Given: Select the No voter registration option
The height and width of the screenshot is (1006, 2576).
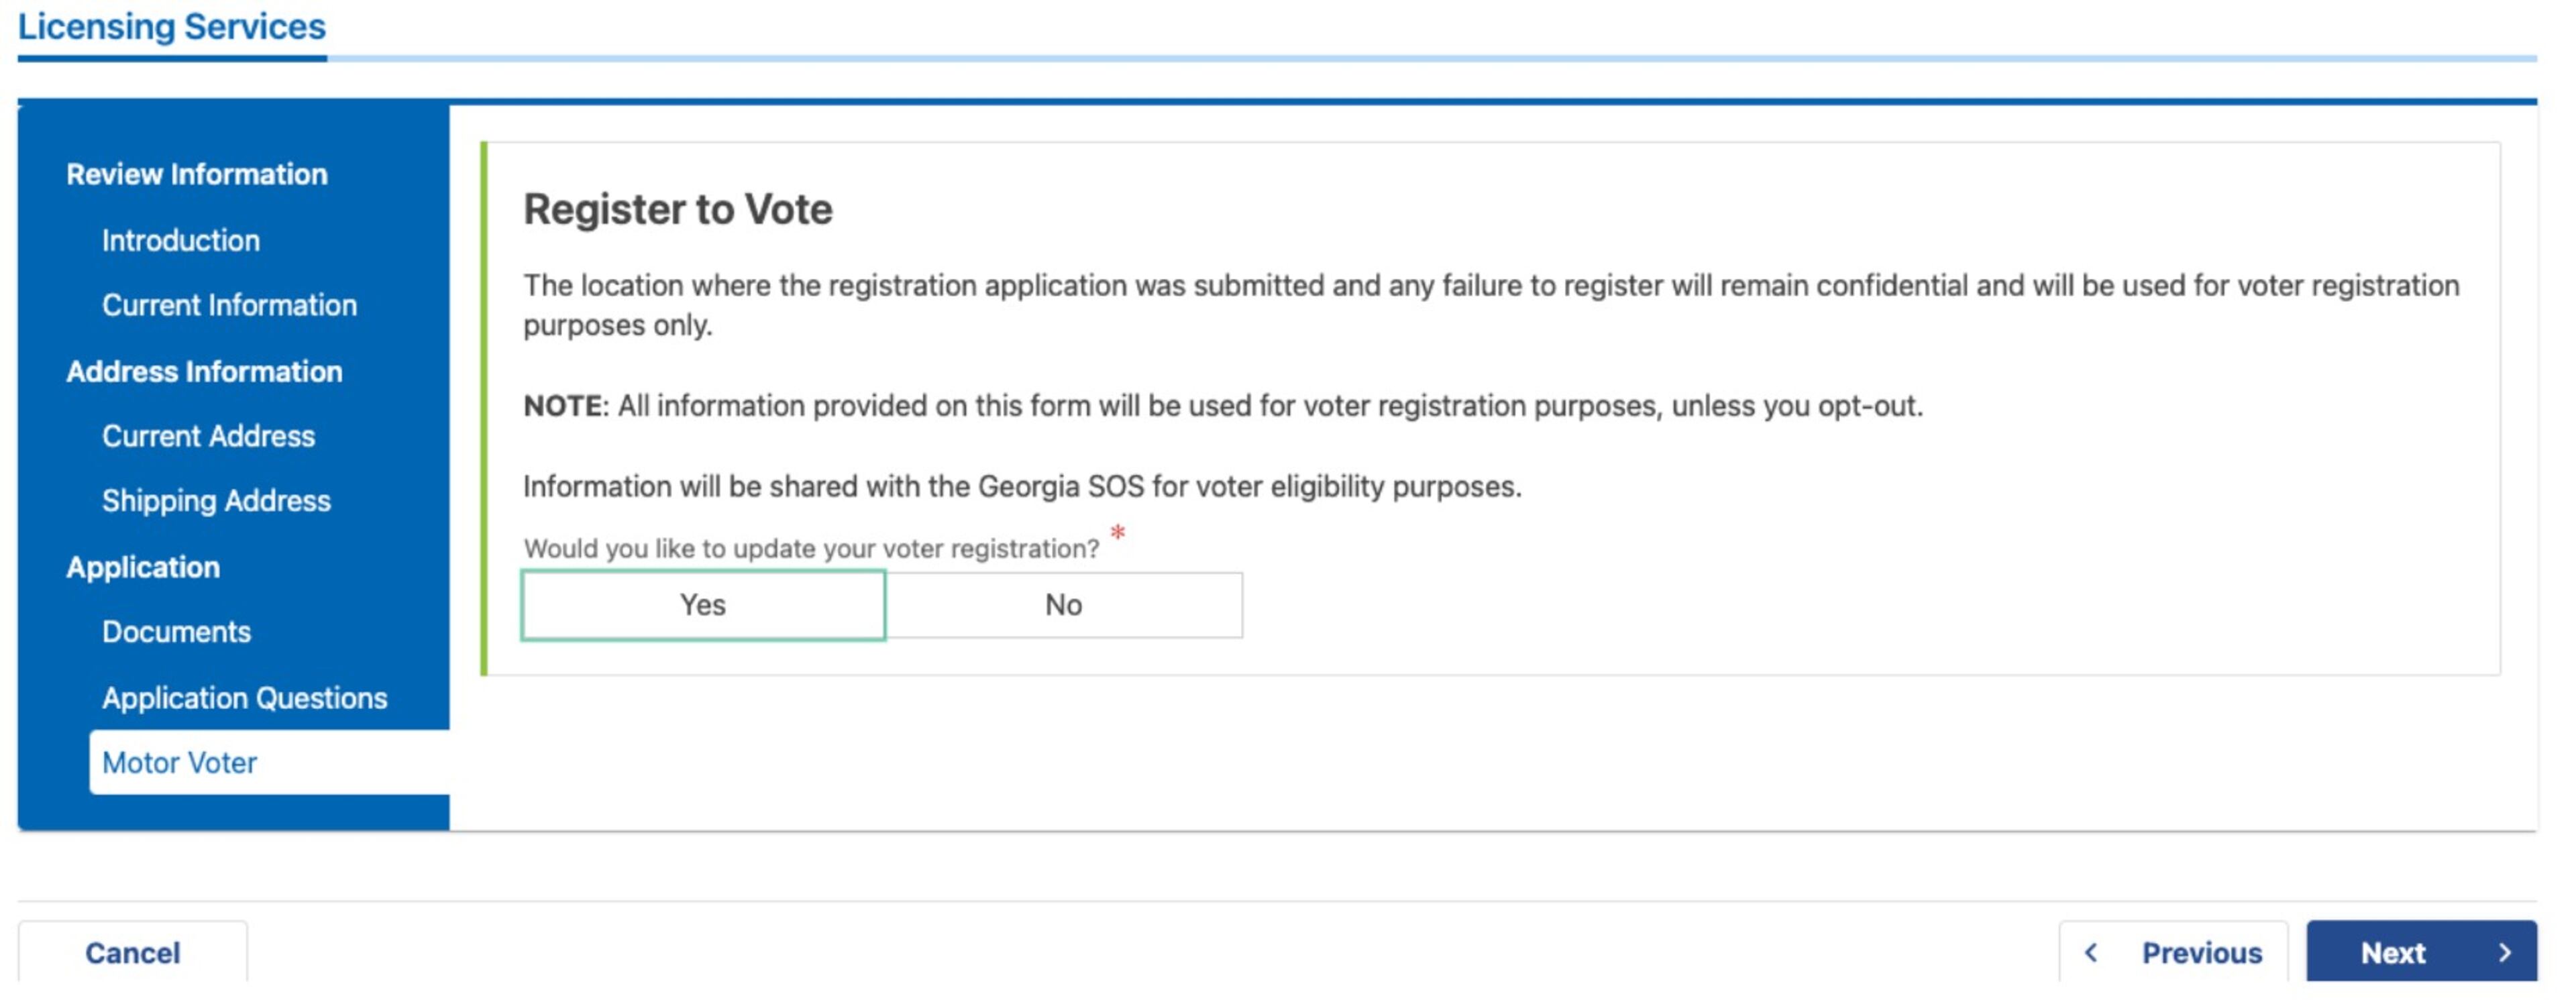Looking at the screenshot, I should (1063, 604).
